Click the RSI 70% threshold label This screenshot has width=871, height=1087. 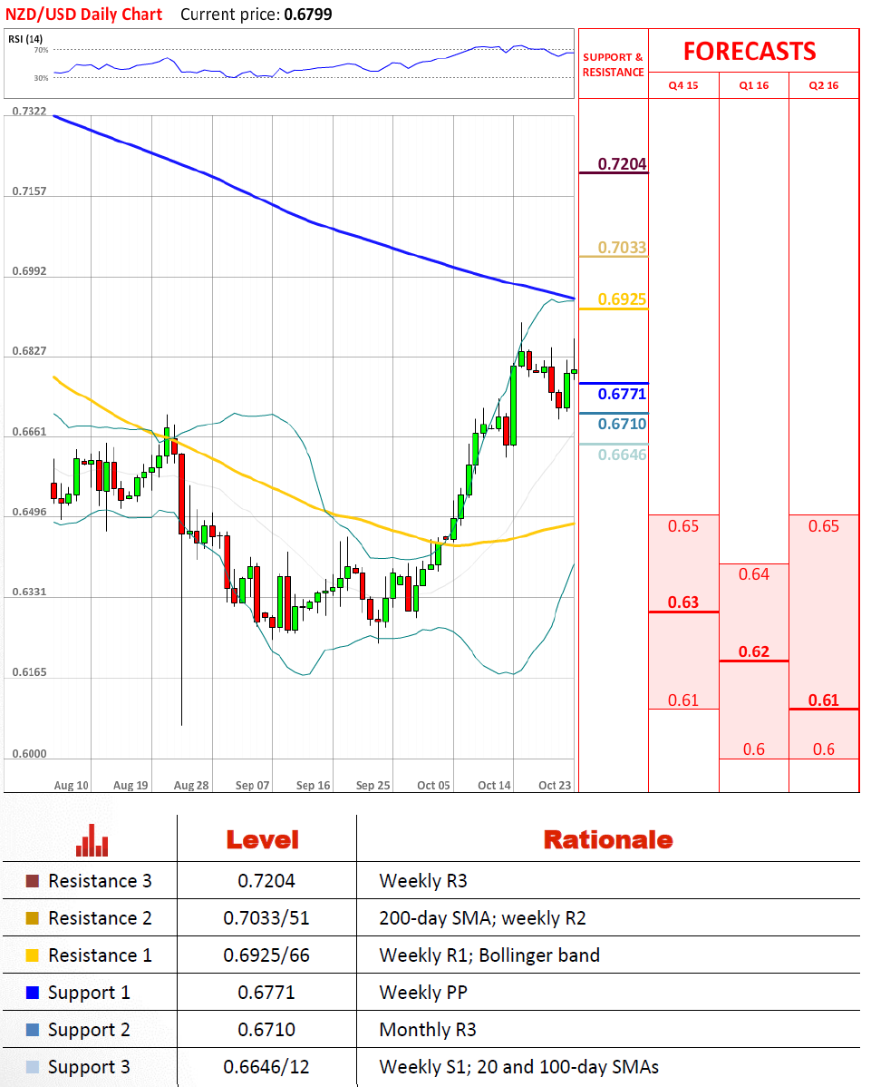(x=42, y=51)
